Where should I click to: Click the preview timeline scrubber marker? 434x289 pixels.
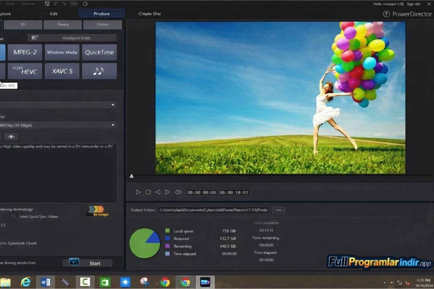pyautogui.click(x=131, y=176)
